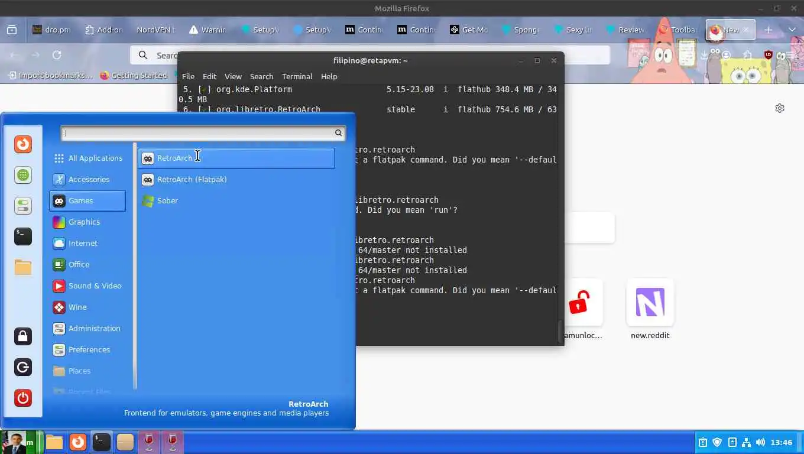This screenshot has height=454, width=804.
Task: Click the shield icon in system tray
Action: pyautogui.click(x=717, y=442)
